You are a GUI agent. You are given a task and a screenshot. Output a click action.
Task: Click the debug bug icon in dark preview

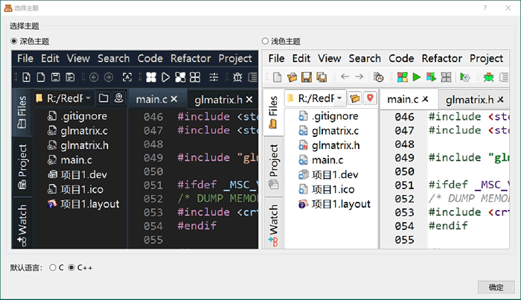(237, 77)
